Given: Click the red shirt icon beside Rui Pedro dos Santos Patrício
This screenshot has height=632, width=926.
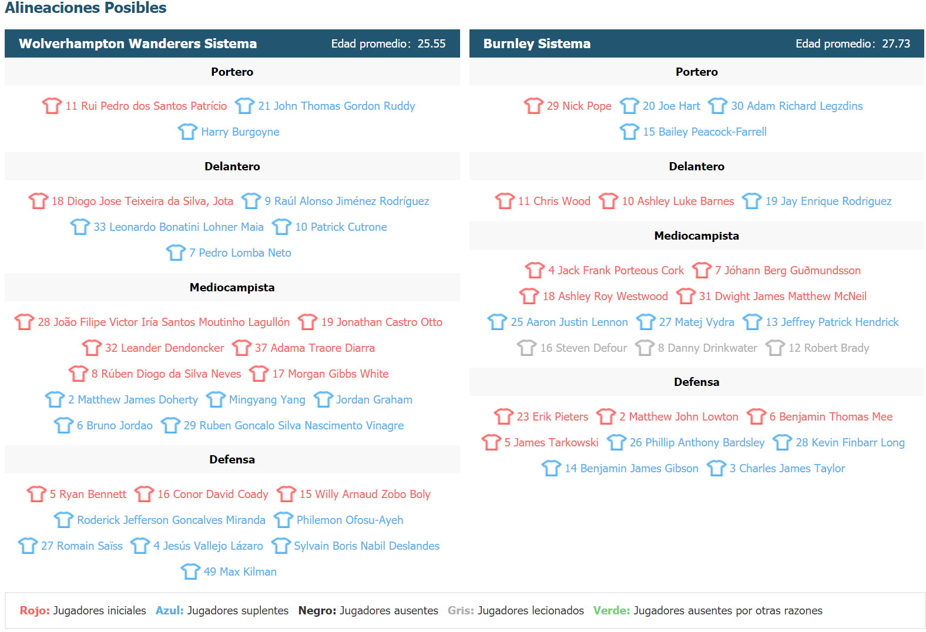Looking at the screenshot, I should coord(52,106).
